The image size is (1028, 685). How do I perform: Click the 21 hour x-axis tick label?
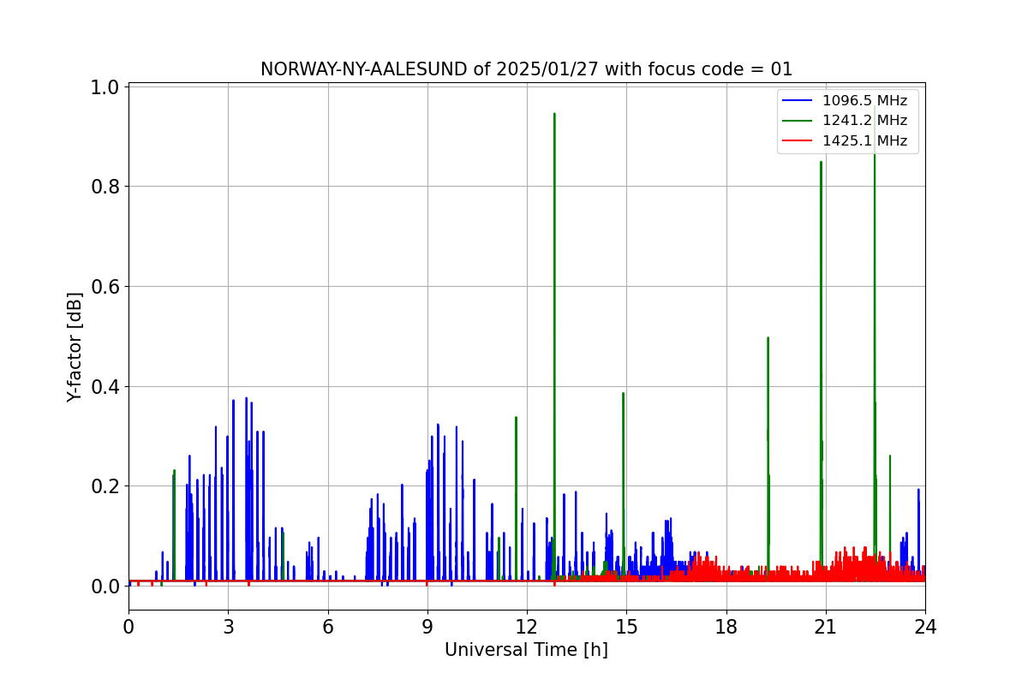[826, 626]
